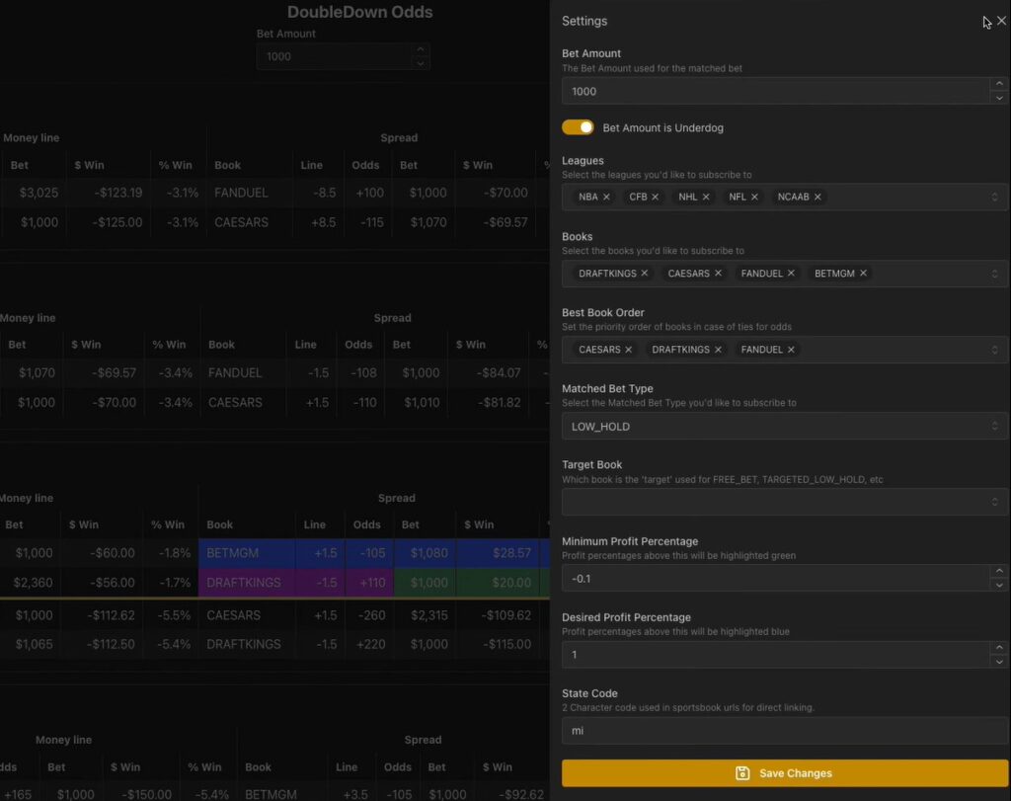
Task: Remove the NFL chip from Leagues
Action: pos(755,197)
